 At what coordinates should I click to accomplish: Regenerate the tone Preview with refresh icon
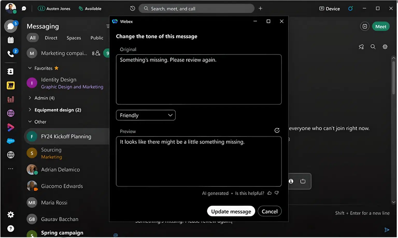tap(277, 130)
